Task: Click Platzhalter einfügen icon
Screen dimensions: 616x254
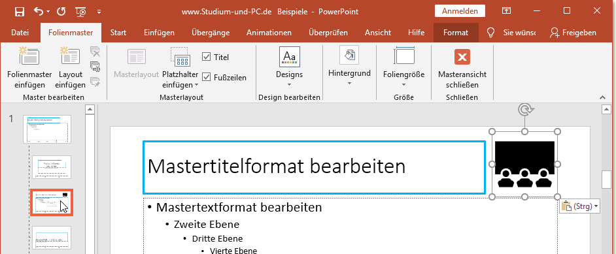Action: click(x=180, y=56)
